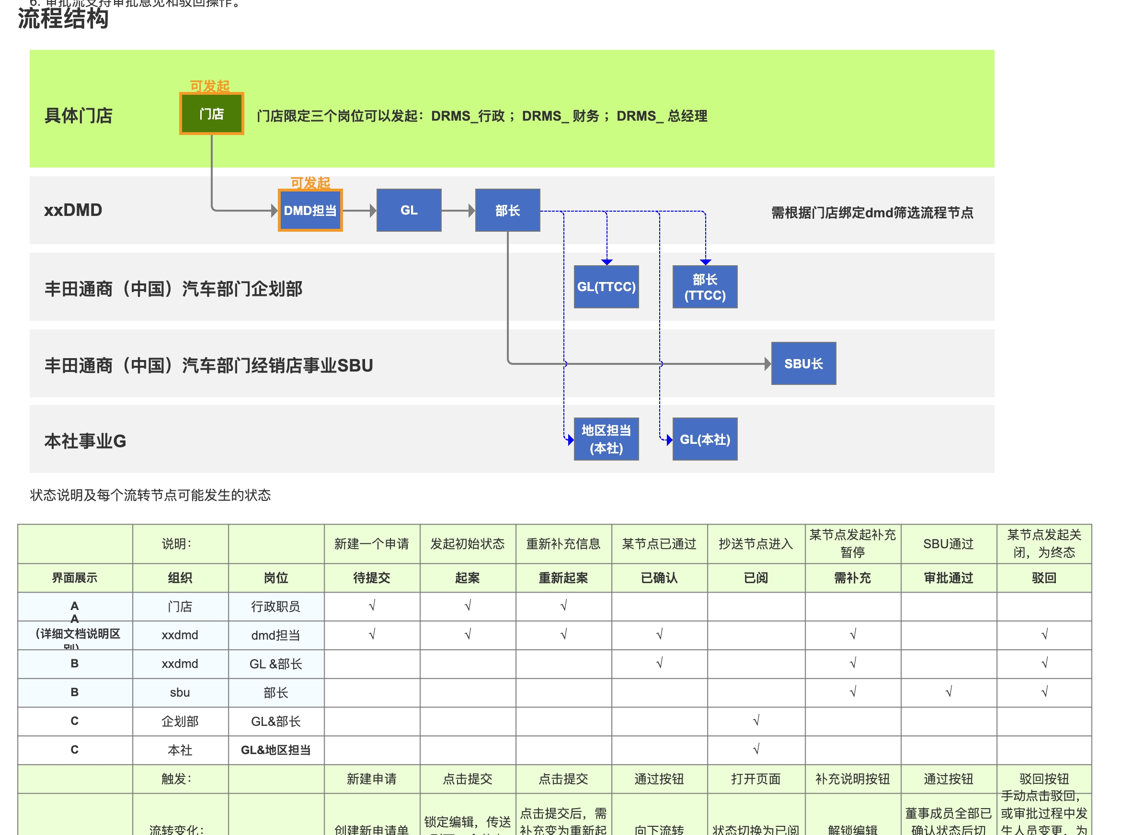Click the note 需根据门店绑定dmd筛选流程节点

(x=872, y=213)
